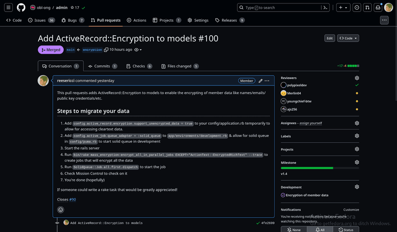Viewport: 397px width, 232px height.
Task: Expand the eye watch dropdown near merge info
Action: point(138,50)
